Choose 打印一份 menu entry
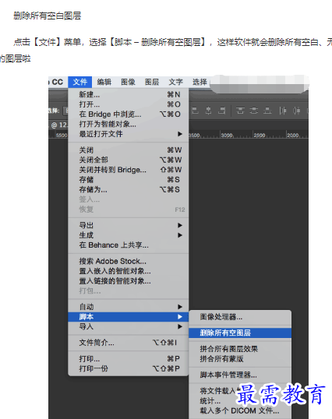Screen dimensions: 332x419 point(129,368)
